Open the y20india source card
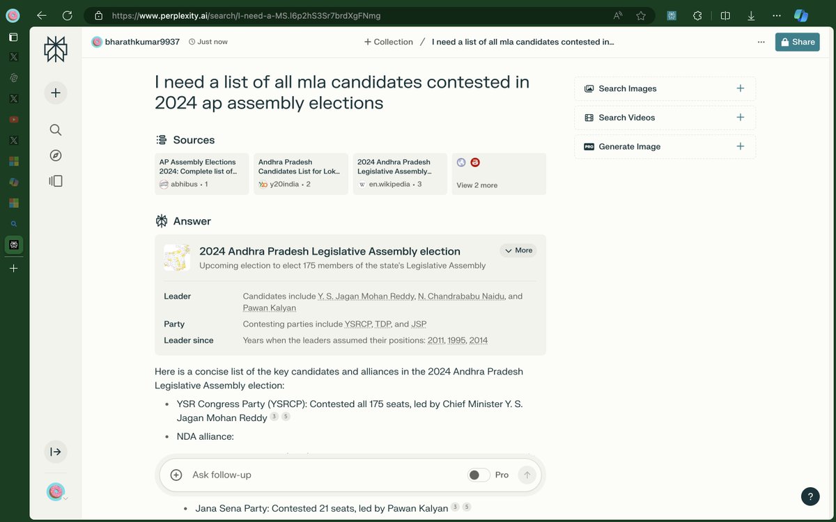 [x=300, y=174]
